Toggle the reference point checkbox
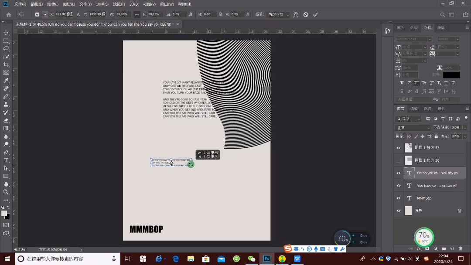471x265 pixels. pyautogui.click(x=37, y=14)
